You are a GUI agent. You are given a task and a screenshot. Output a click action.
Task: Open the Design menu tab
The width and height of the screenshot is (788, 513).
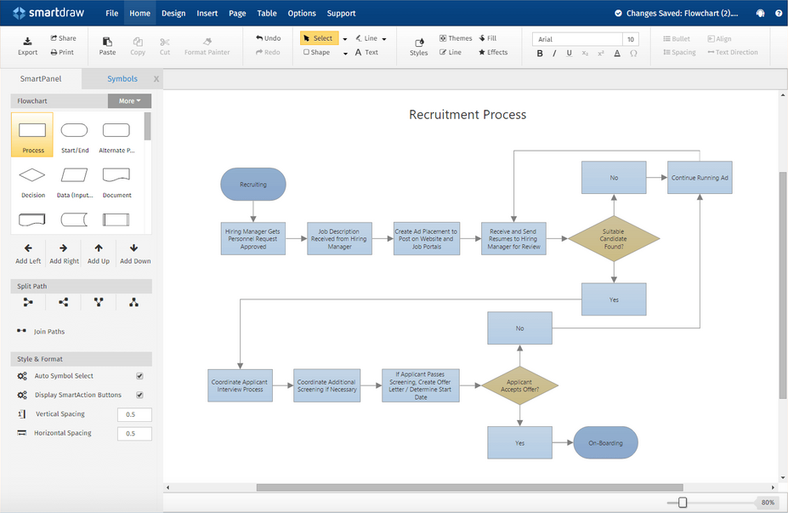(x=173, y=14)
